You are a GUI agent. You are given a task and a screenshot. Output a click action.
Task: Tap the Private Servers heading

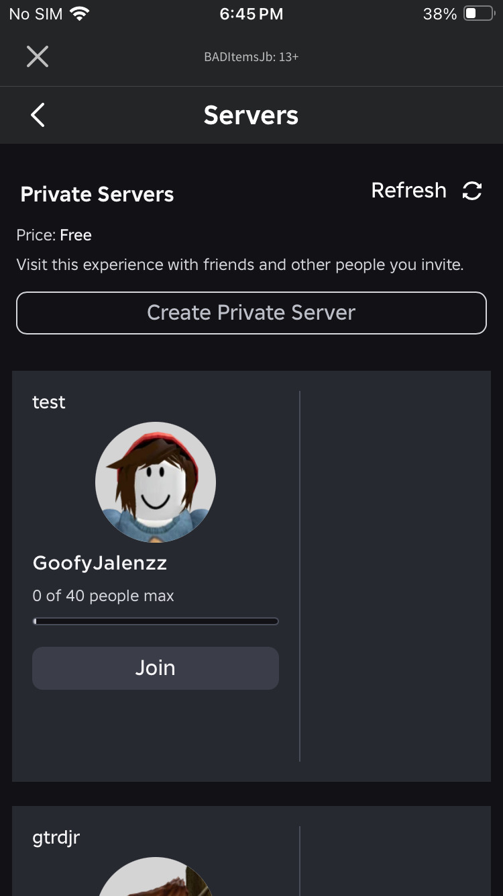pyautogui.click(x=97, y=194)
